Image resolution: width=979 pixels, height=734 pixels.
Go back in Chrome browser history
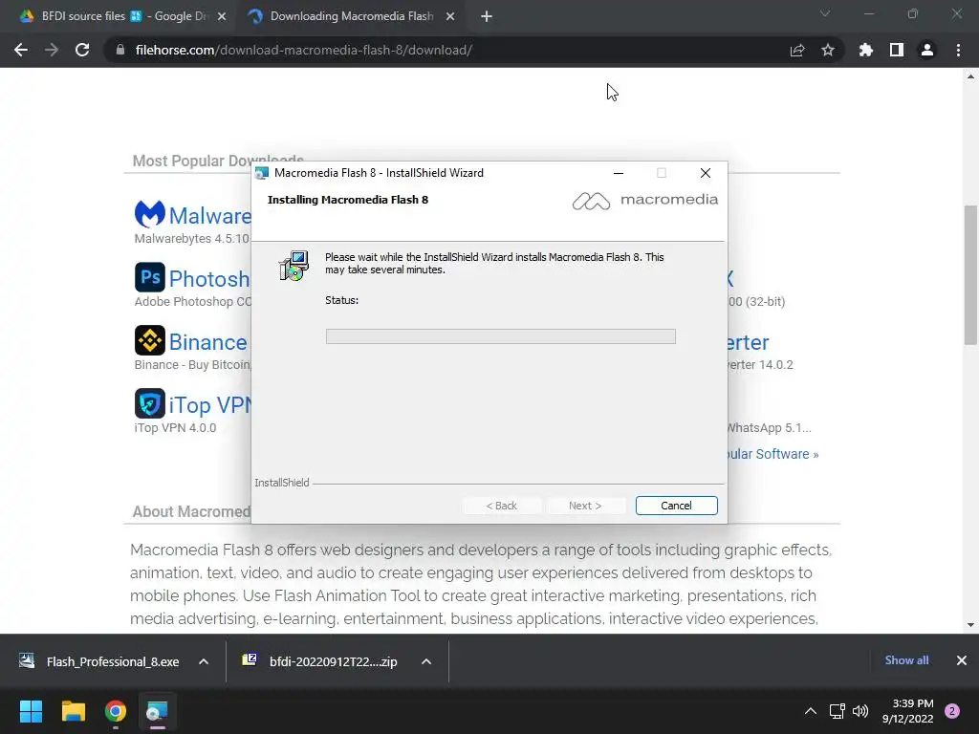[x=21, y=50]
